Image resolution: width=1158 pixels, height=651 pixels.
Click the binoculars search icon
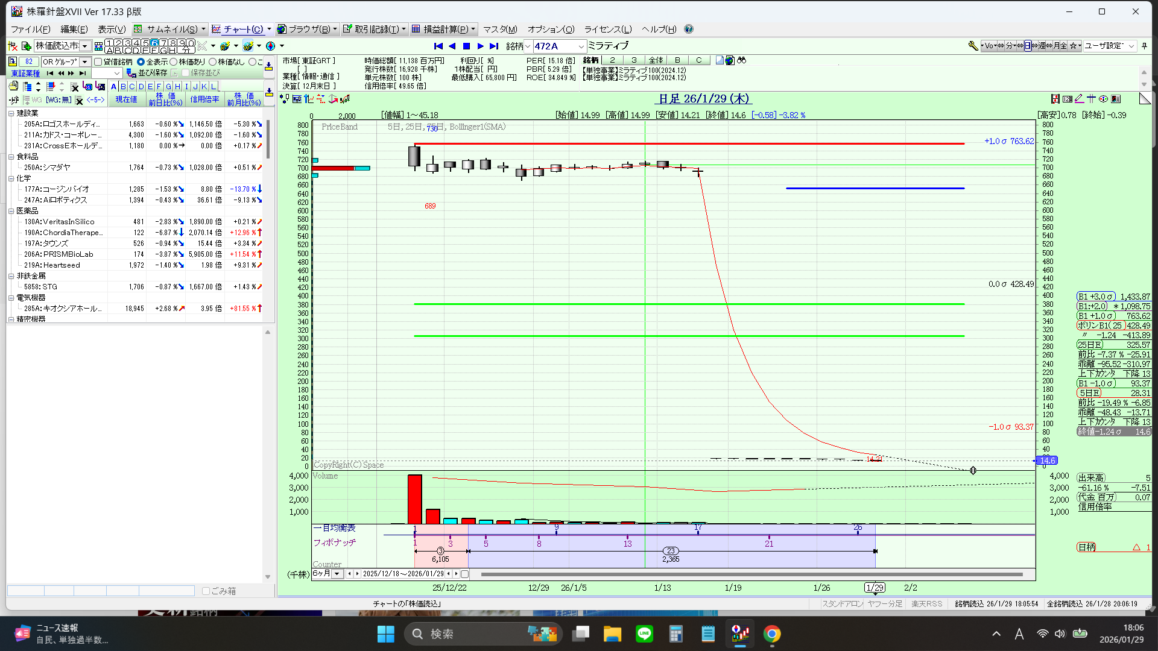(x=742, y=60)
